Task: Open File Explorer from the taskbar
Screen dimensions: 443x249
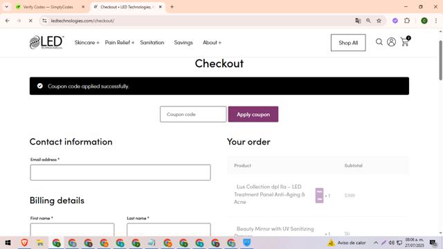Action: tap(40, 243)
